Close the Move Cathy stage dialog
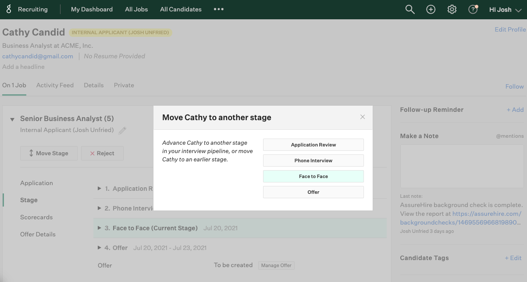Image resolution: width=527 pixels, height=282 pixels. tap(363, 117)
